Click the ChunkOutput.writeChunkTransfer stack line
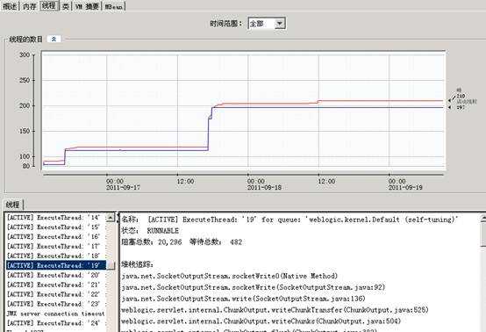The width and height of the screenshot is (486, 332). pos(275,310)
